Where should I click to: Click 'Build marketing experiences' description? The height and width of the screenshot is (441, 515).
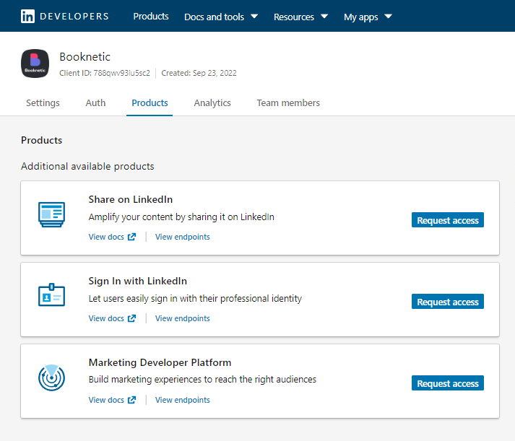[x=202, y=380]
